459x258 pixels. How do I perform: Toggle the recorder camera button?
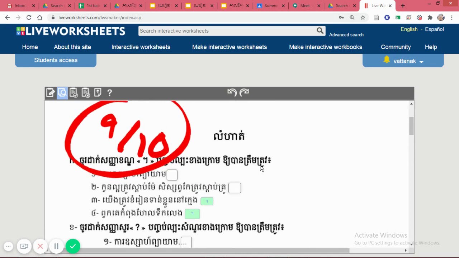pyautogui.click(x=24, y=246)
